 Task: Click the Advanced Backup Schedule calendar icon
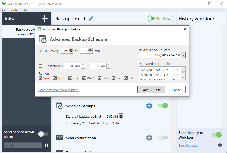pyautogui.click(x=43, y=39)
